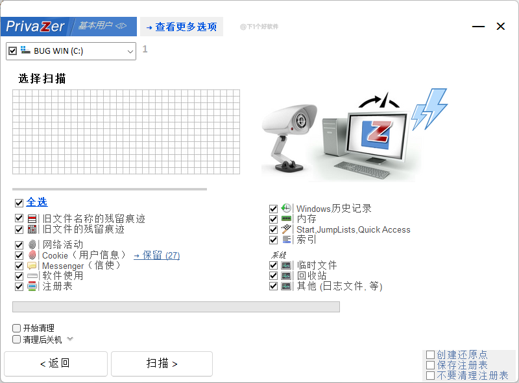This screenshot has width=519, height=383.
Task: Click the gray fingerprint icon for network activity
Action: pos(32,245)
